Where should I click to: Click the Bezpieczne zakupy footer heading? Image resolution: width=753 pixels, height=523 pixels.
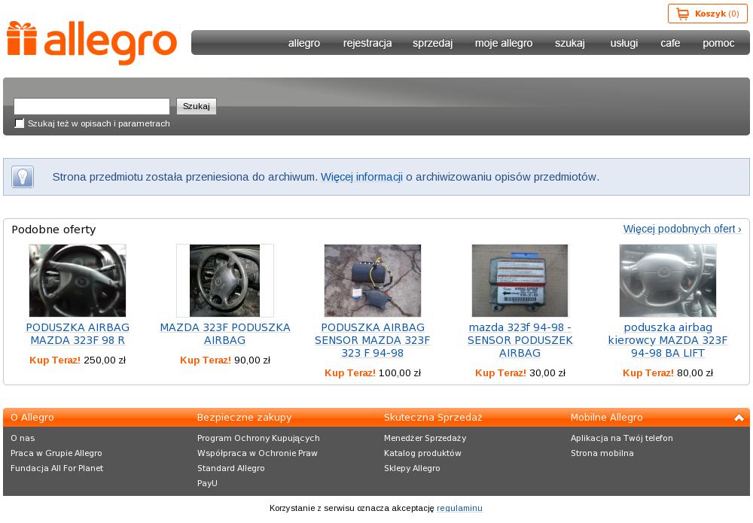[245, 418]
